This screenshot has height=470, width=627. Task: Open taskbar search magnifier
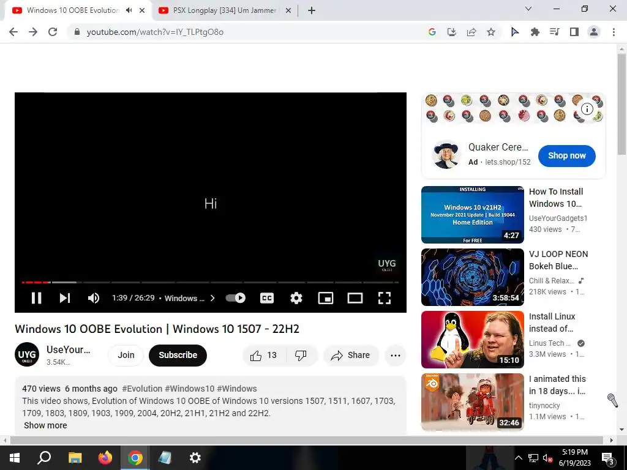44,458
